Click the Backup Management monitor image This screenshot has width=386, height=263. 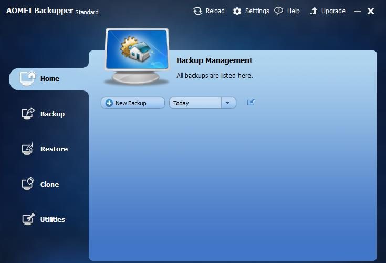(137, 57)
